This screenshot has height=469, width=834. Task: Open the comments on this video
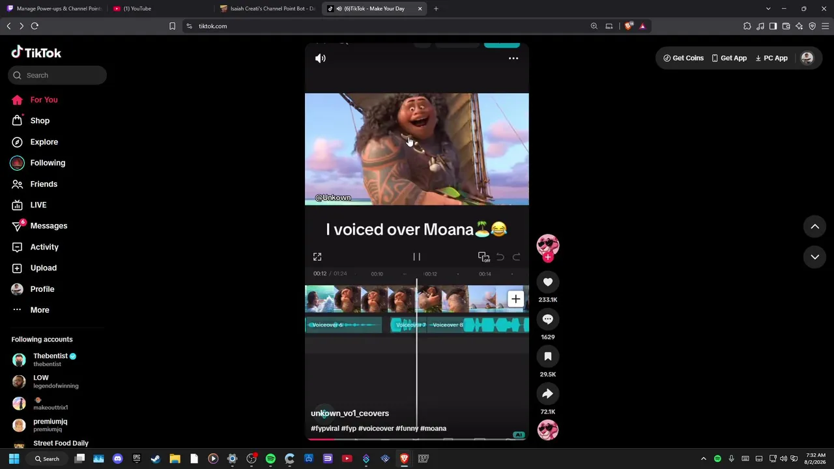(x=548, y=319)
